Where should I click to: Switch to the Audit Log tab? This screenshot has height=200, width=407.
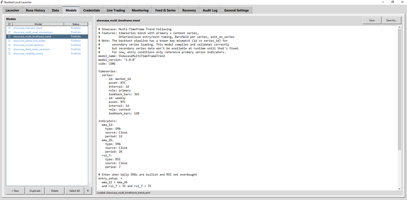210,10
